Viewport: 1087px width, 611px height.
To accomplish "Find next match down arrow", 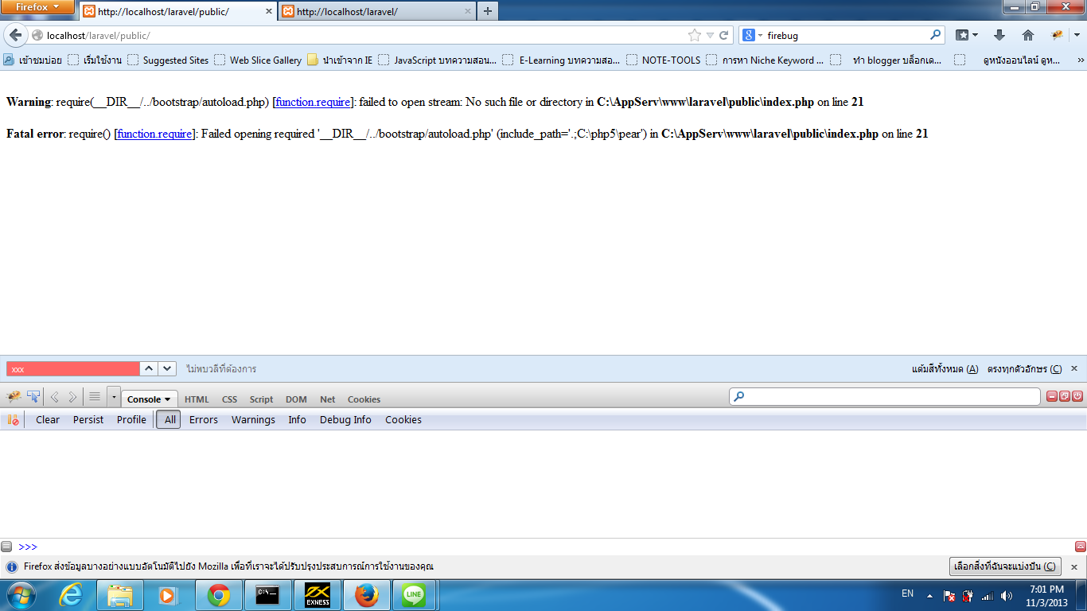I will click(x=167, y=368).
